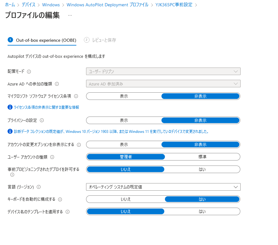Viewport: 278px width, 245px height.
Task: Go to ホーム breadcrumb link
Action: [10, 5]
